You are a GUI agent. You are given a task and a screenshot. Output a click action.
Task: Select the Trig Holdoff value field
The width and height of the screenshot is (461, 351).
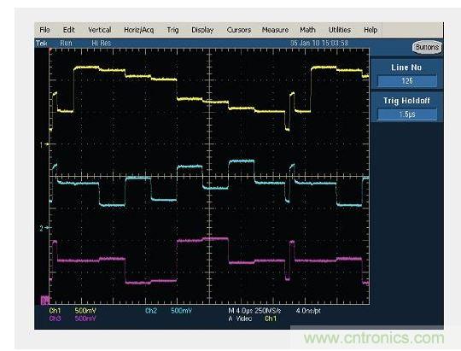pyautogui.click(x=407, y=114)
